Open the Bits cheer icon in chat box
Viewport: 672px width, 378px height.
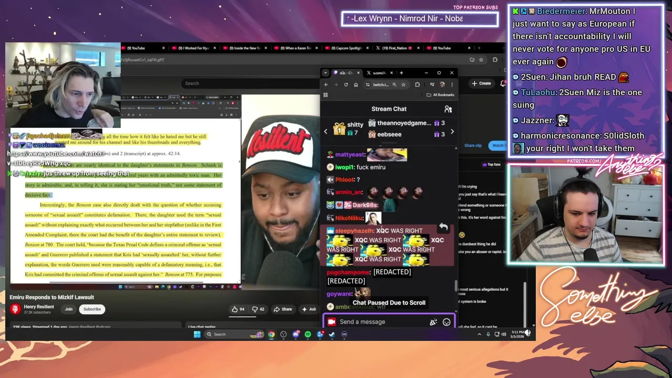(x=433, y=322)
